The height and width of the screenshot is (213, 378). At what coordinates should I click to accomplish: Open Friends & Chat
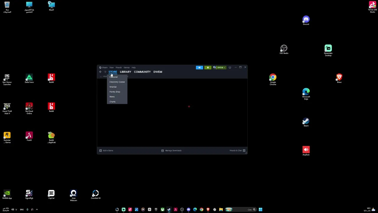coord(236,151)
